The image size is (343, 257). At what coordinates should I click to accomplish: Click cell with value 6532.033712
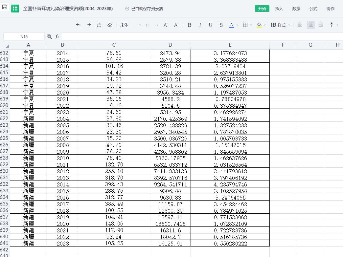click(170, 164)
